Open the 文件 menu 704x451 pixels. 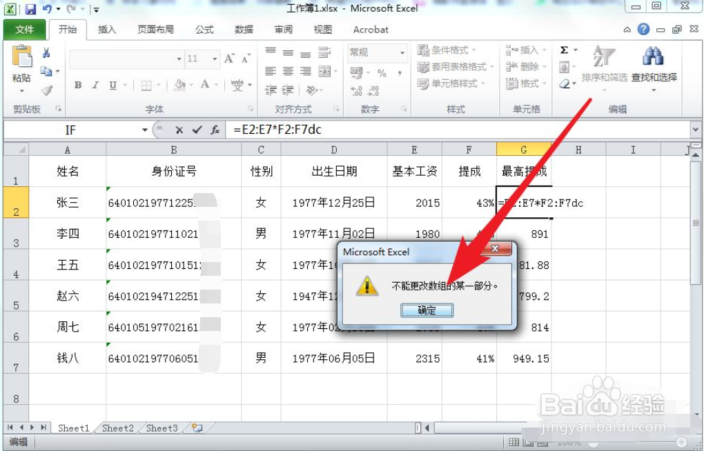[24, 29]
